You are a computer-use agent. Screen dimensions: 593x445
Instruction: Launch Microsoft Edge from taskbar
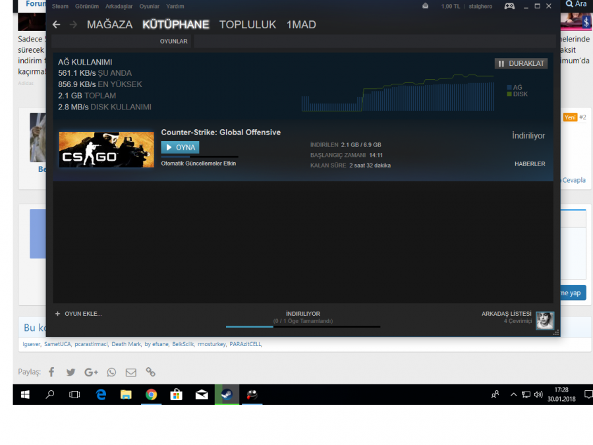point(101,395)
